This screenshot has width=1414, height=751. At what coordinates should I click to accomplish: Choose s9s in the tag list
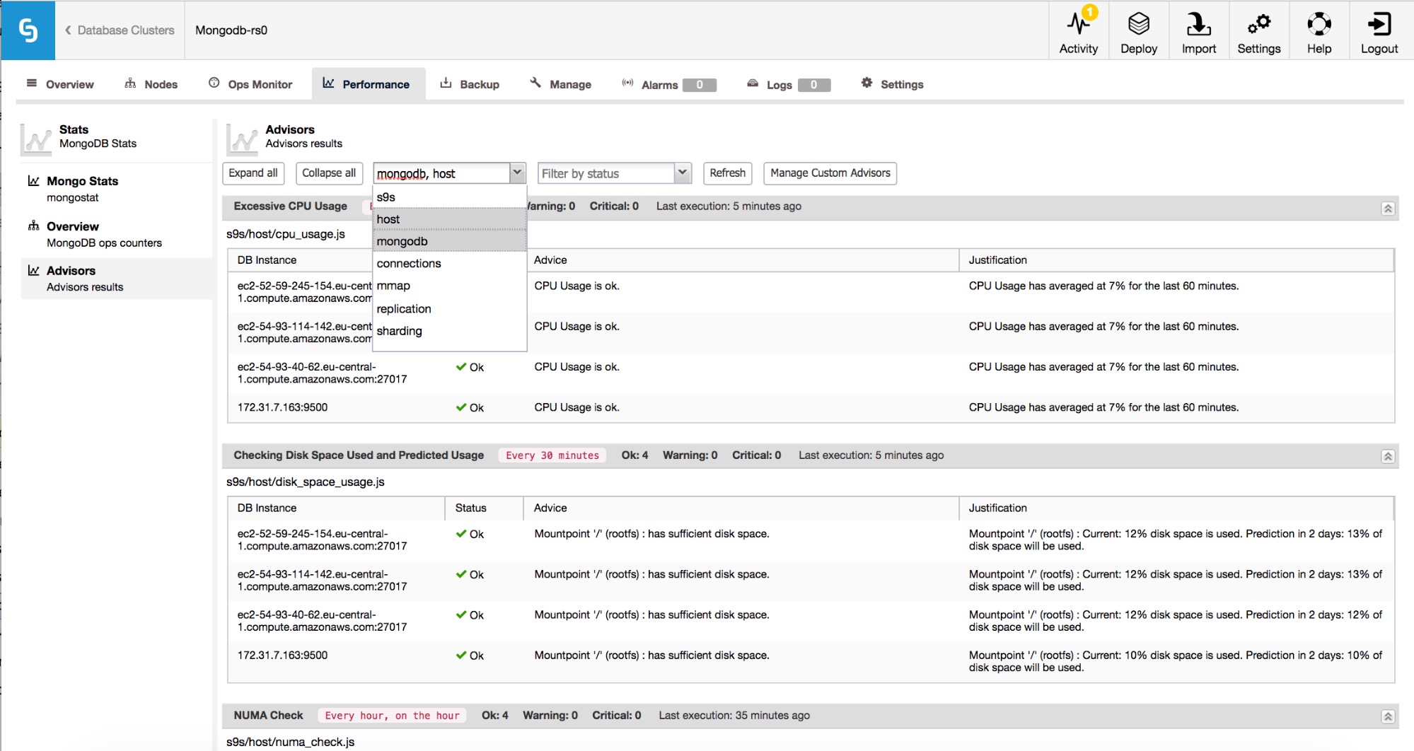point(449,197)
